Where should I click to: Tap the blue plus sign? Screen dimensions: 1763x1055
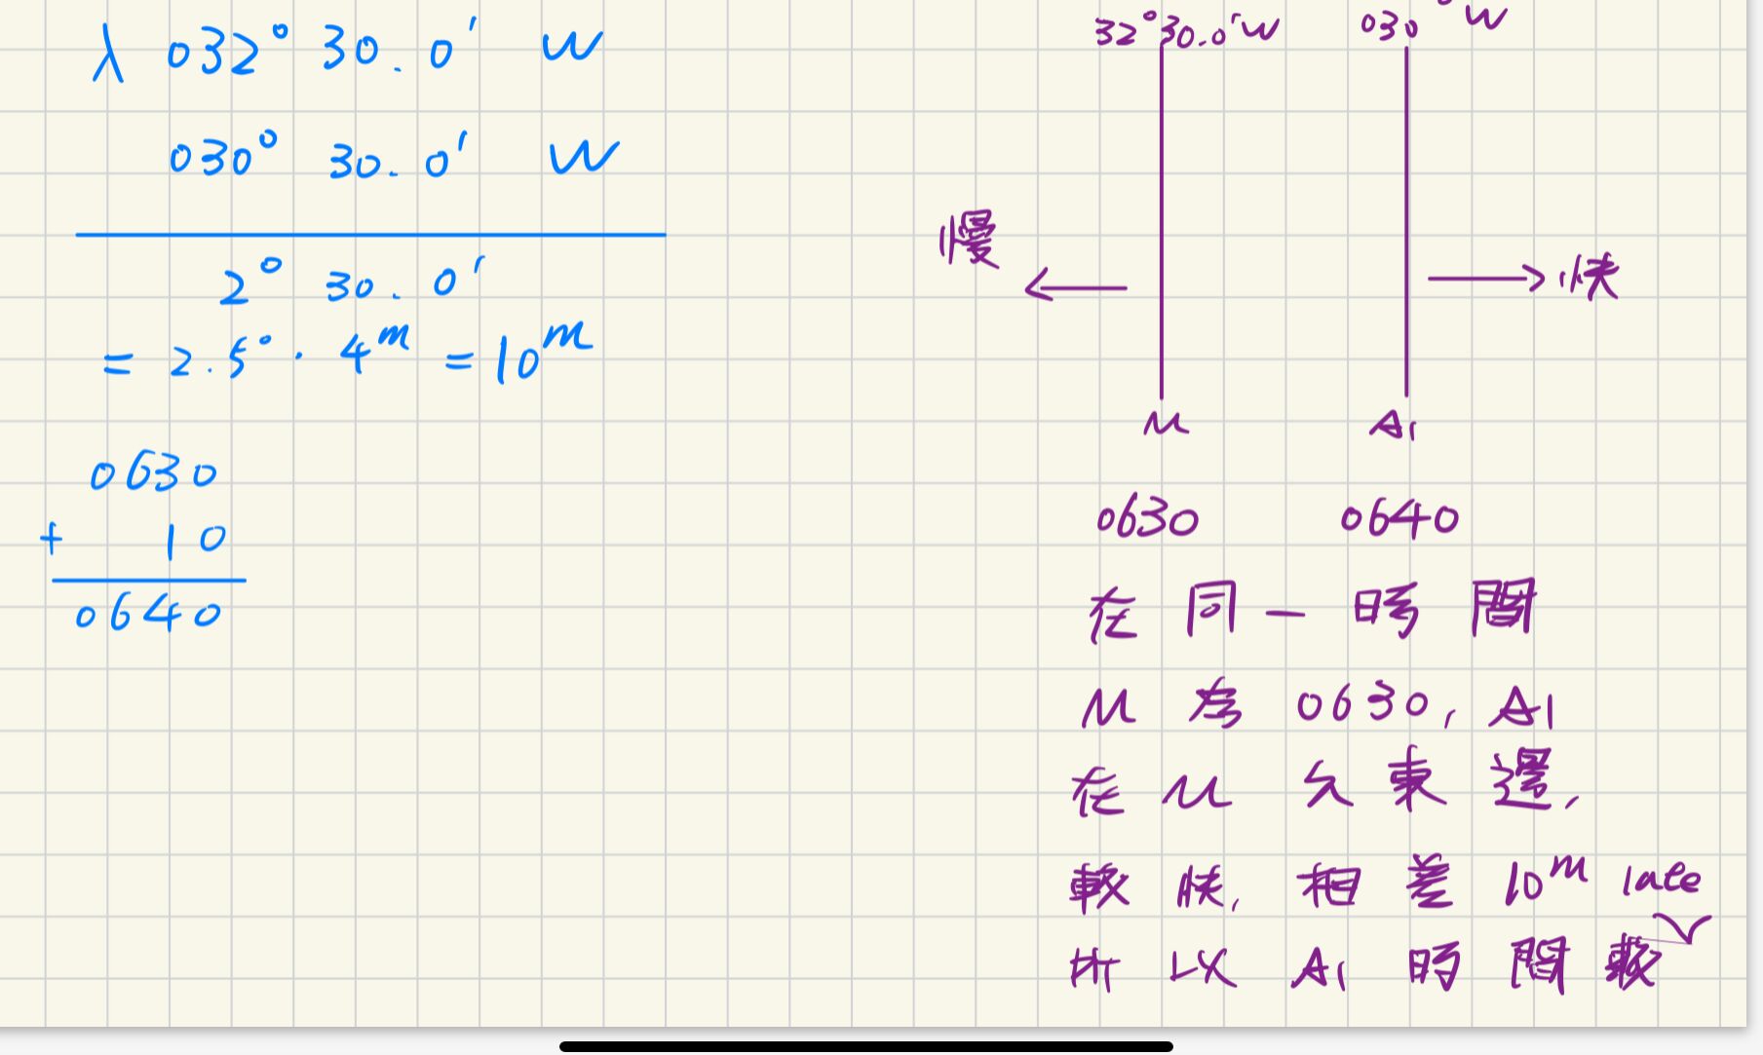(51, 538)
